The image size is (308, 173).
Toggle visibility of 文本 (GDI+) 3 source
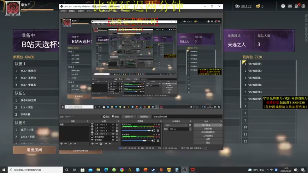113,134
